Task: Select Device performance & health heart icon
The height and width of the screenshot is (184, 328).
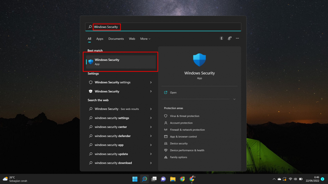Action: point(166,150)
